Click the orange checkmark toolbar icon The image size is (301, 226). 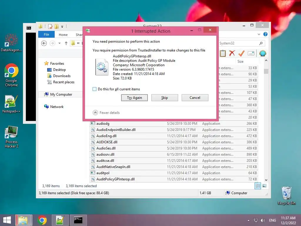[241, 53]
